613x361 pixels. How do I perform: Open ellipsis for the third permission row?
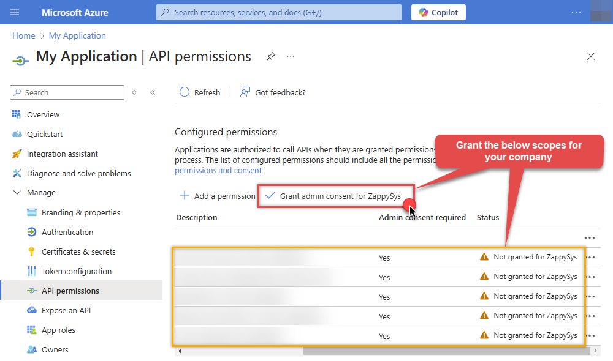click(591, 296)
